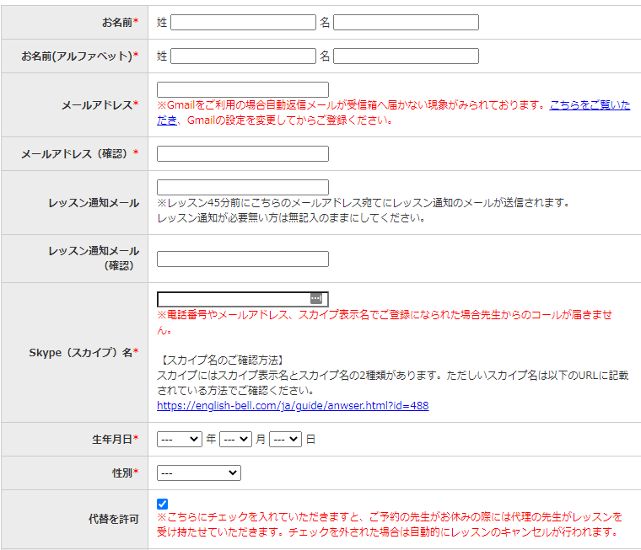This screenshot has width=641, height=550.
Task: Click the autofill icon in Skype name field
Action: point(315,299)
